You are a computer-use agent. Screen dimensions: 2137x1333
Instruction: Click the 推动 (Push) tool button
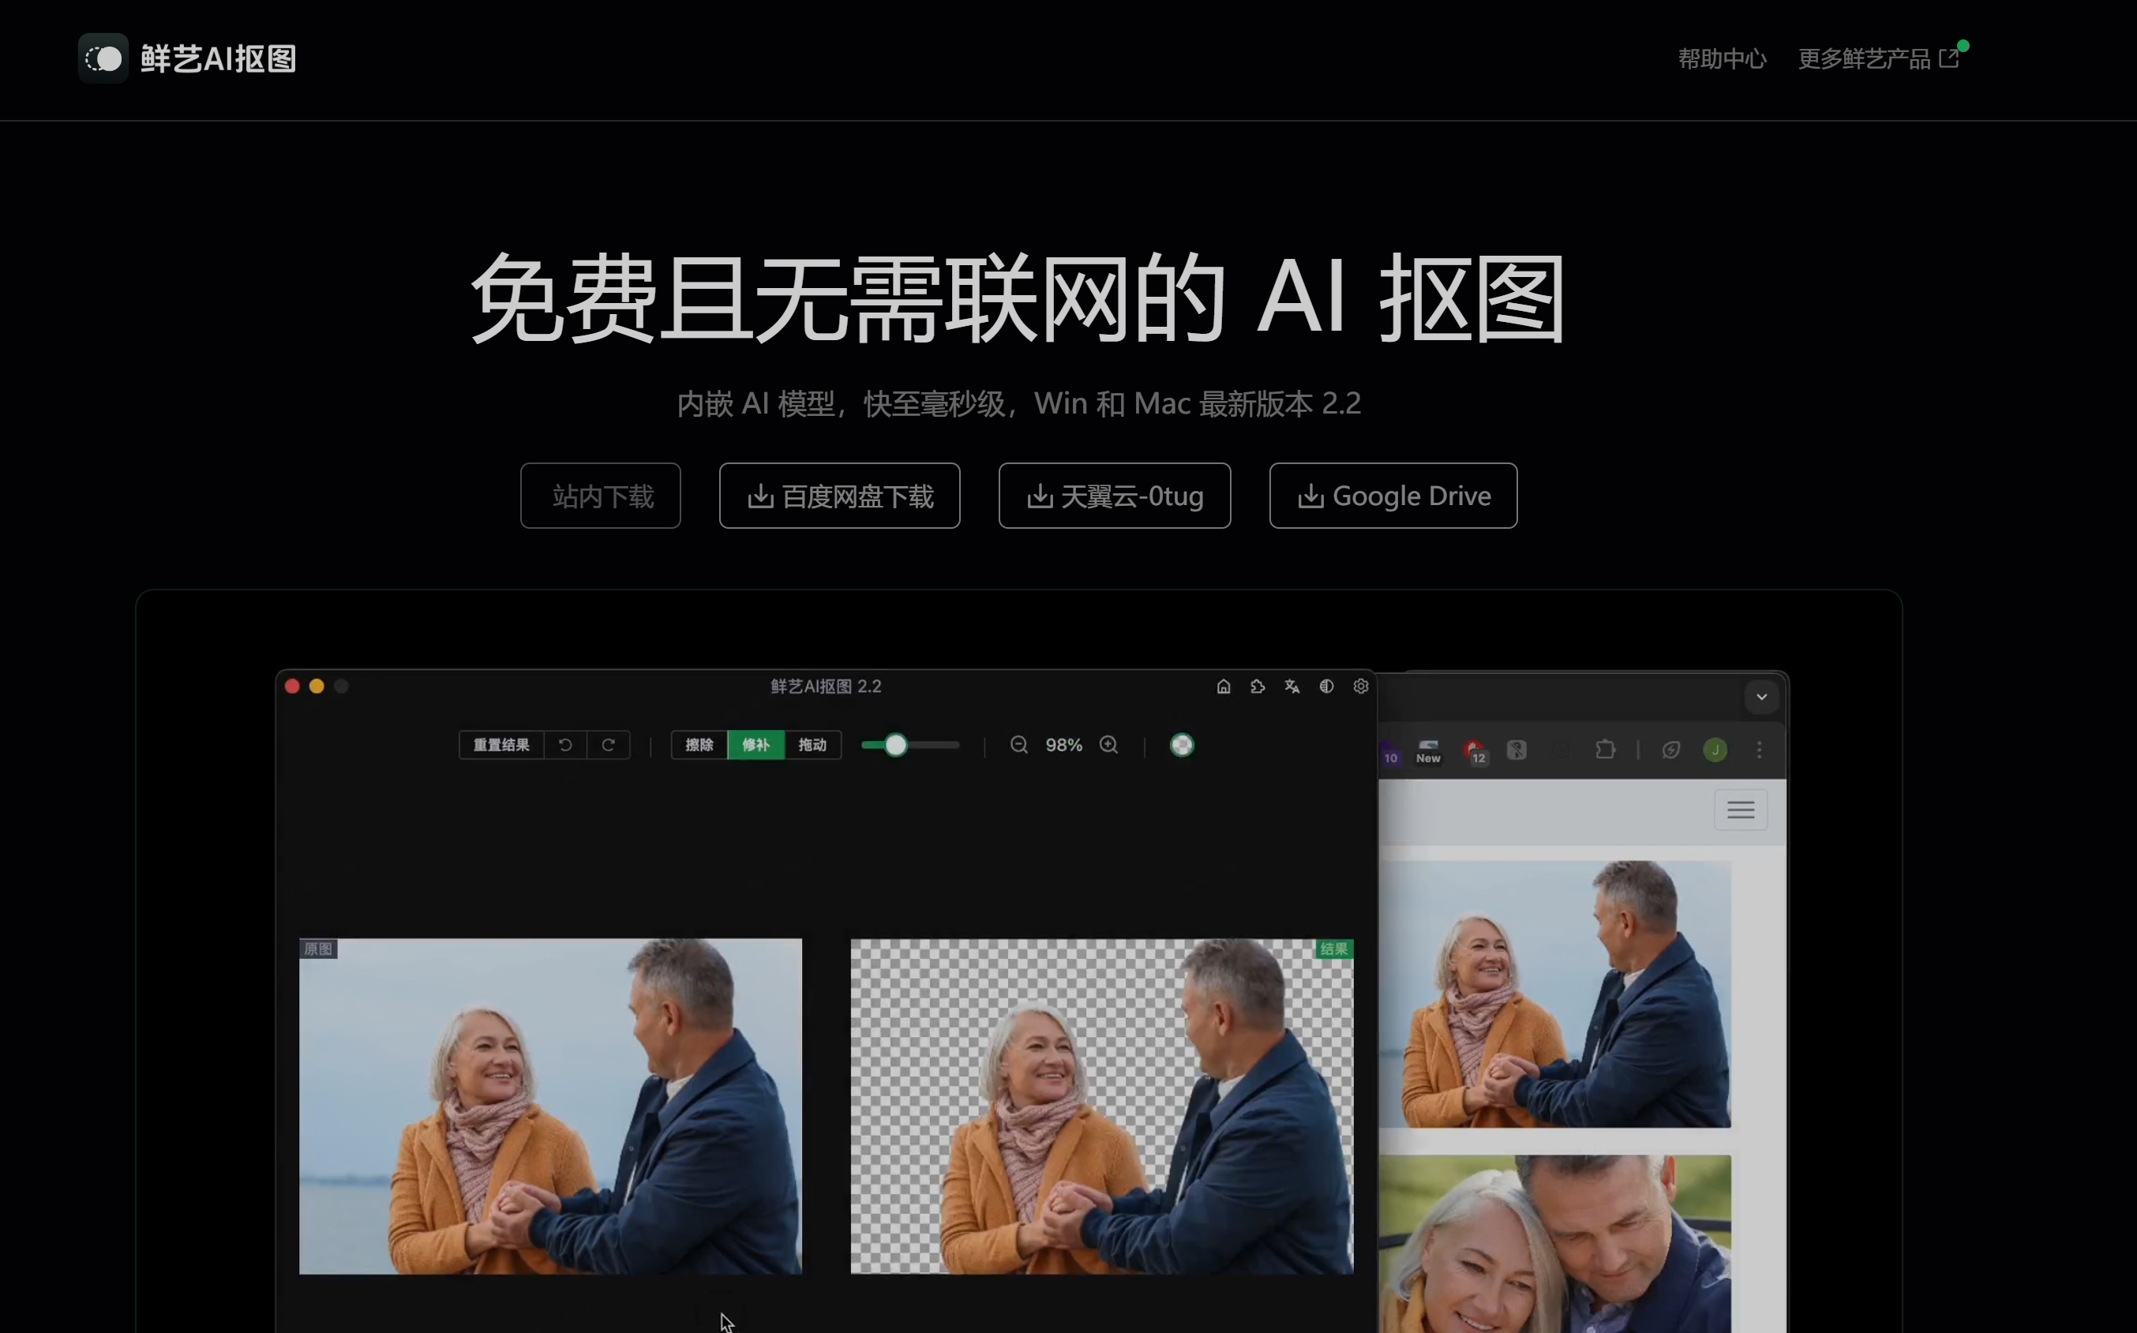[x=812, y=747]
